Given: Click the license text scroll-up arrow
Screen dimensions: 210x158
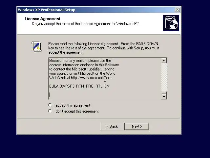Looking at the screenshot, I should point(164,61).
